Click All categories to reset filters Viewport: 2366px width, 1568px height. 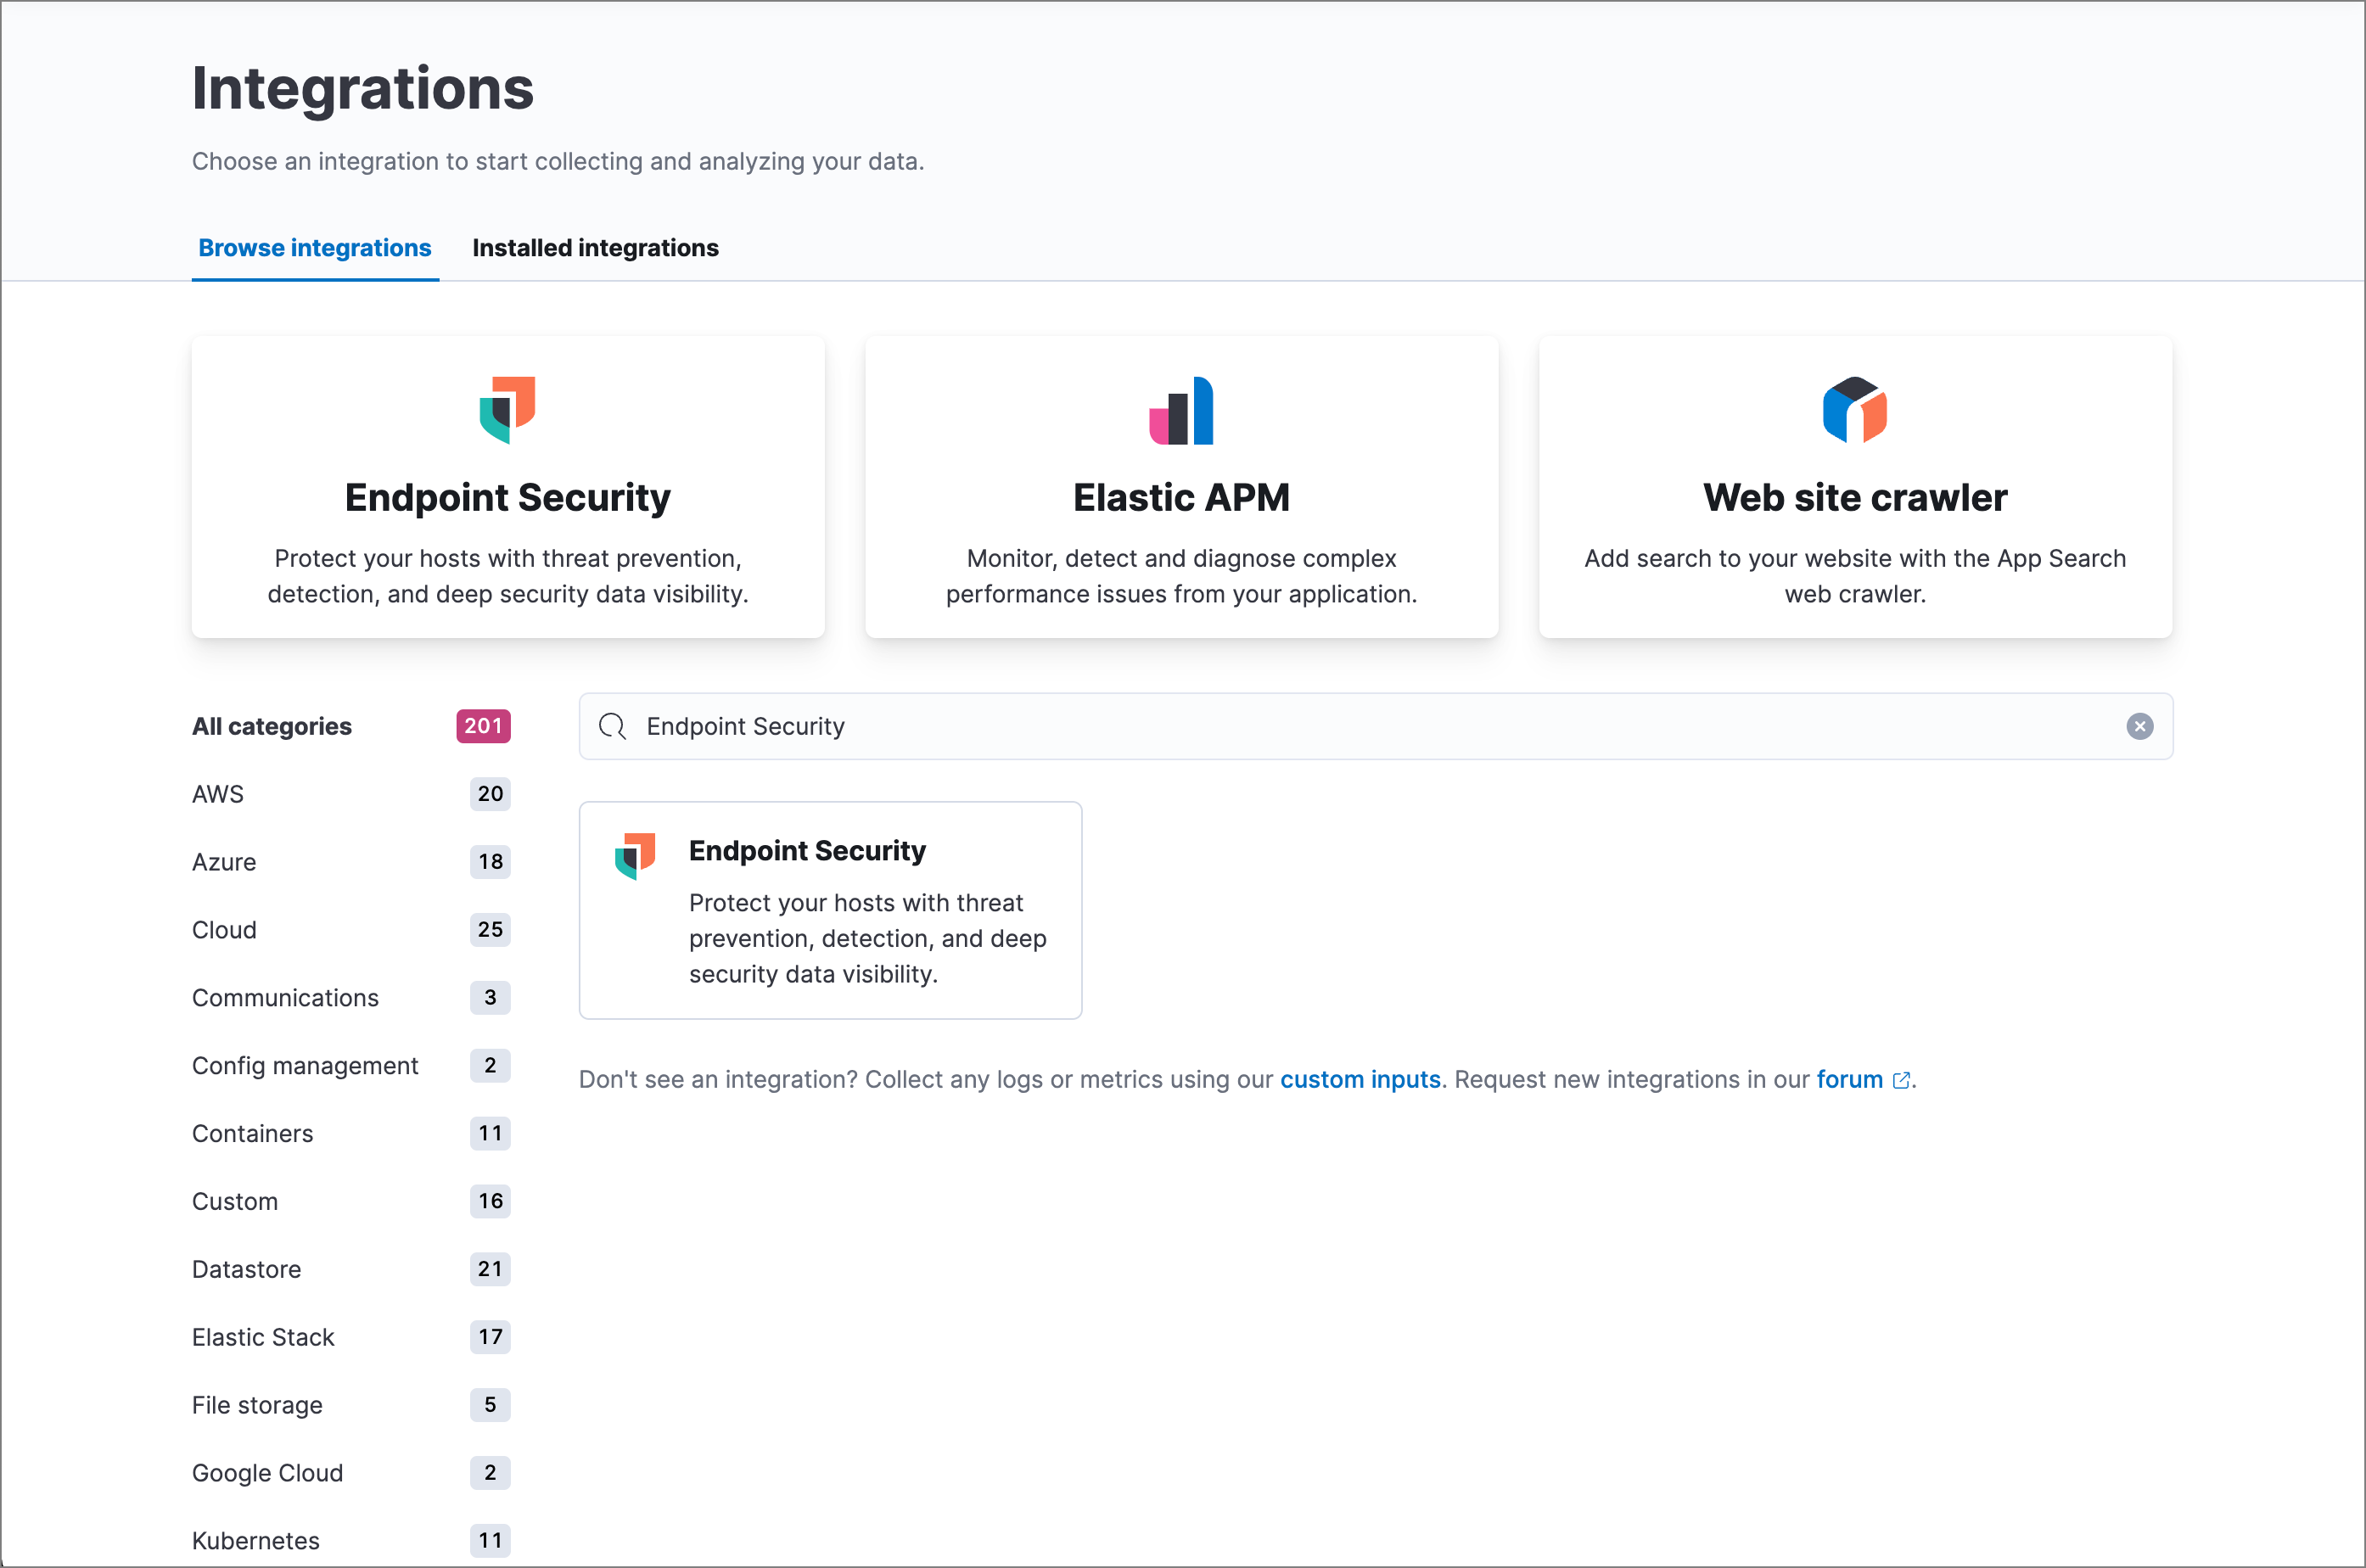271,726
